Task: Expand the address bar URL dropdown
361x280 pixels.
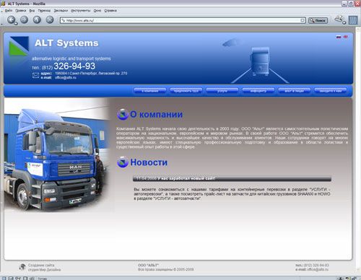Action: click(x=303, y=20)
